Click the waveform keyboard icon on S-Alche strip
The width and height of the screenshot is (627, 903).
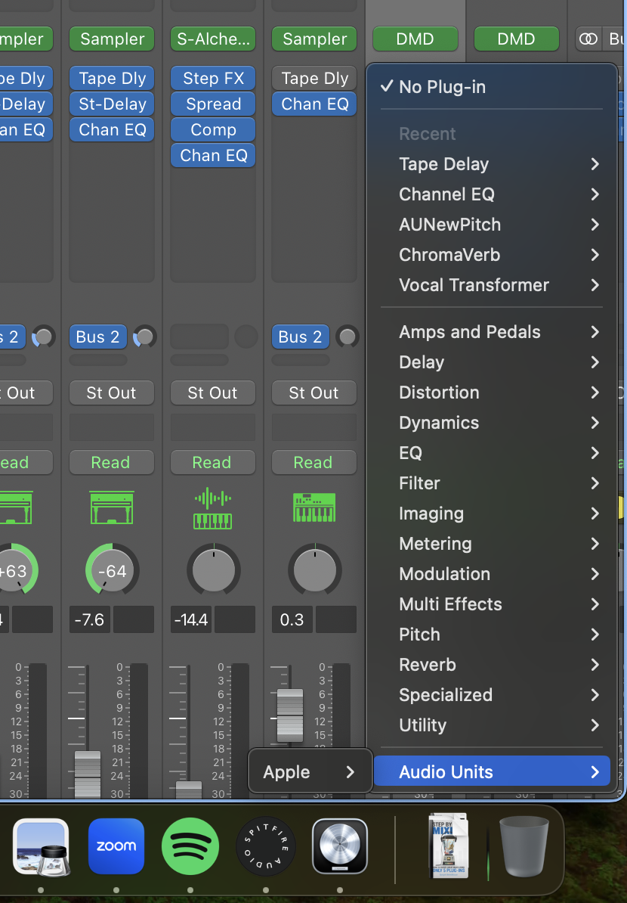tap(213, 508)
